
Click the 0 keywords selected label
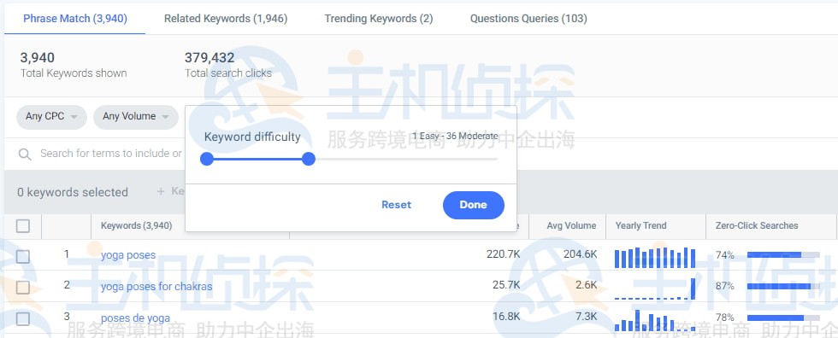pyautogui.click(x=72, y=192)
